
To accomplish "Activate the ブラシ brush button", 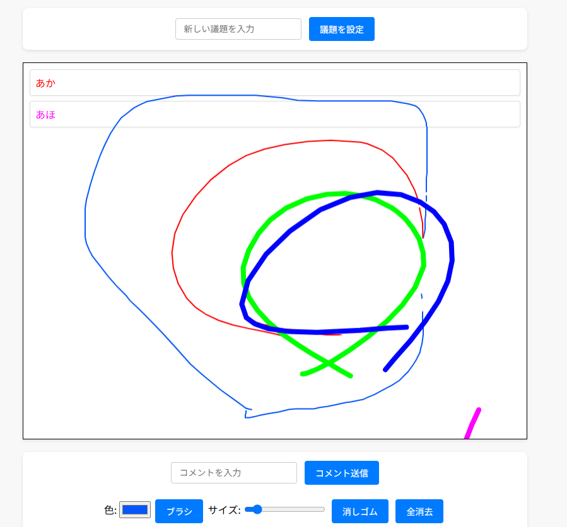I will click(179, 511).
